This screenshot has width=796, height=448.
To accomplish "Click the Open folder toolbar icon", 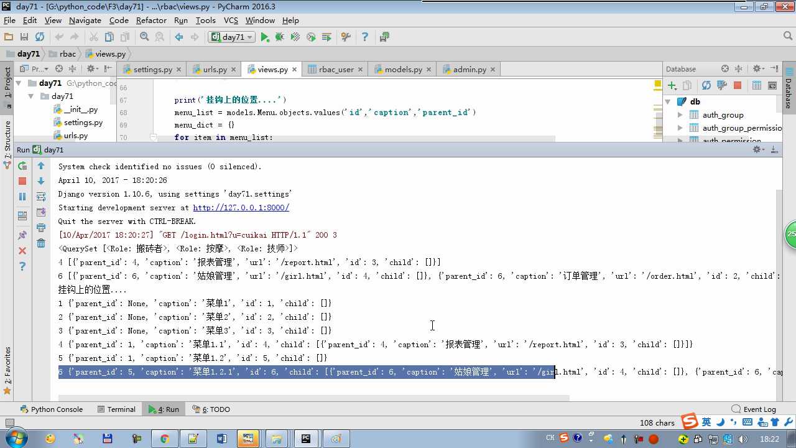I will click(x=9, y=37).
